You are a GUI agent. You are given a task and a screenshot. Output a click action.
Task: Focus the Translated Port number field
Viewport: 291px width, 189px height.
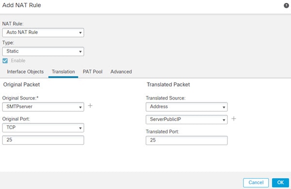click(x=187, y=140)
